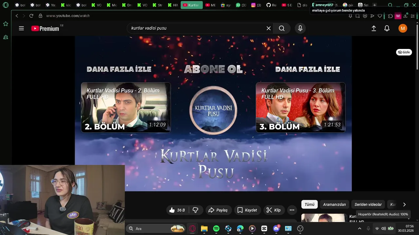
Task: Toggle the heart icon in the address bar
Action: 380,16
